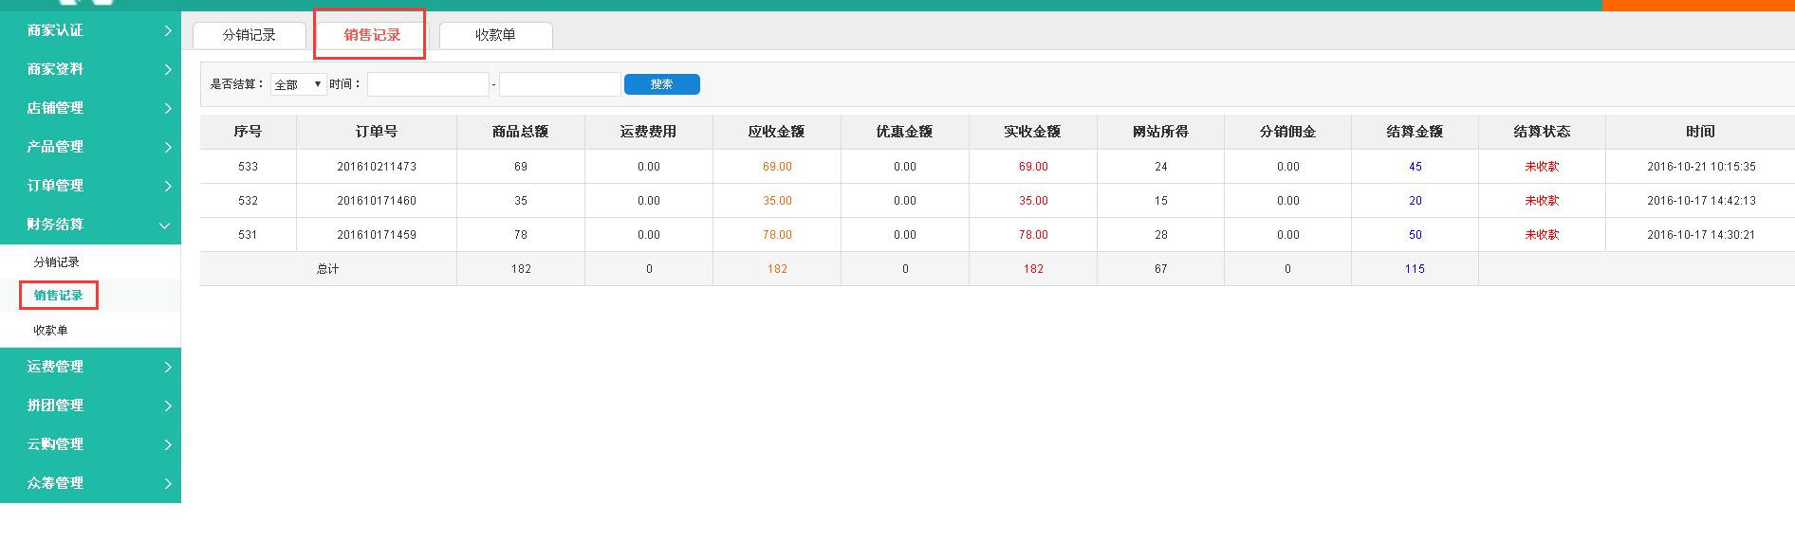The height and width of the screenshot is (541, 1795).
Task: Click timestamp 2016-10-21 10:15:35
Action: tap(1701, 167)
